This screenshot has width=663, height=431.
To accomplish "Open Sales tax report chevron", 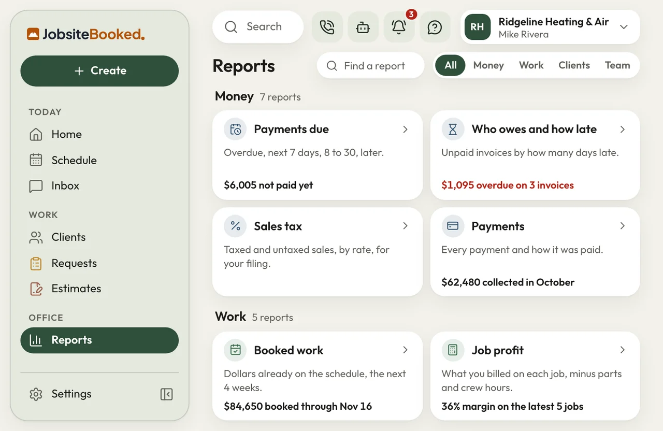I will pos(406,226).
